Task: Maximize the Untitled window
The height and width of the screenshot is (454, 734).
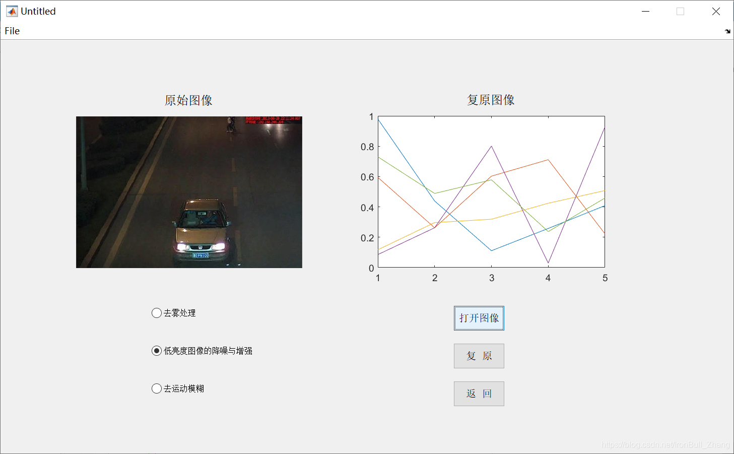Action: (x=680, y=11)
